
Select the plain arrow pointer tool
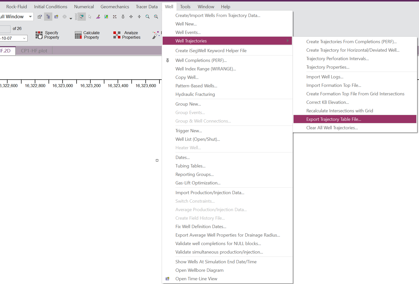pos(90,17)
